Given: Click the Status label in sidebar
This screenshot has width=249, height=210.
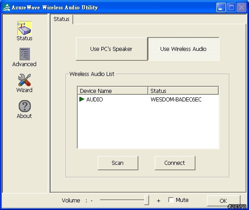Looking at the screenshot, I should (x=25, y=38).
